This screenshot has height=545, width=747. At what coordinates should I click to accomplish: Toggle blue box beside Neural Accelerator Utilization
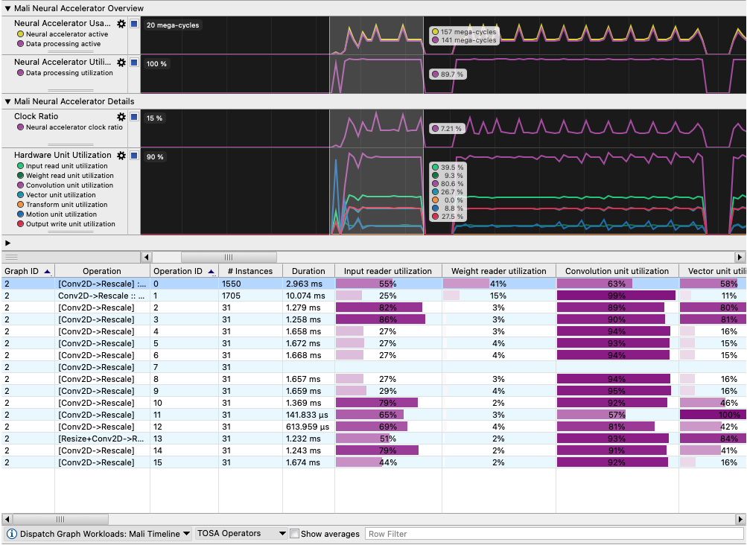pos(134,63)
